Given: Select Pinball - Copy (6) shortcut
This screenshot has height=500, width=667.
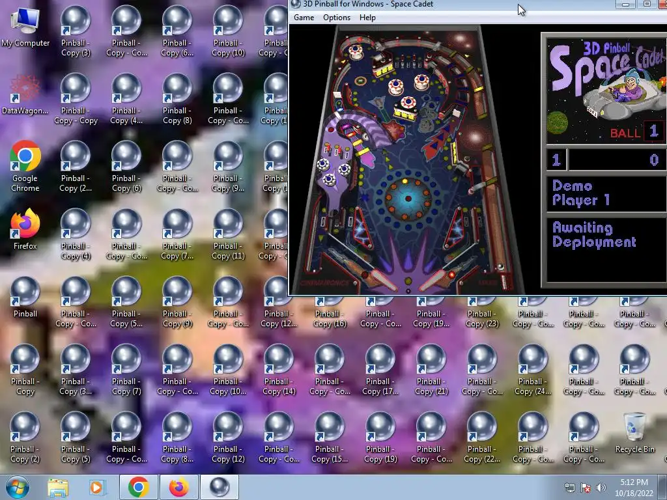Looking at the screenshot, I should [x=126, y=166].
